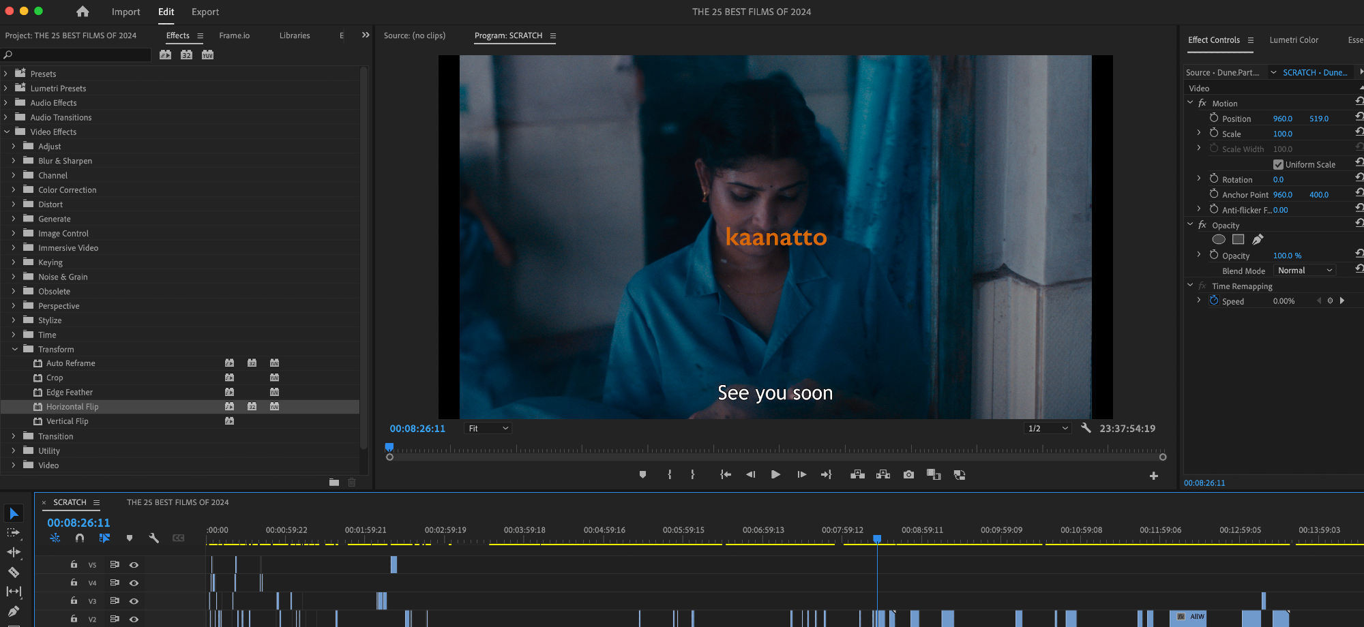Hide track V5 with the eye icon

[x=134, y=565]
